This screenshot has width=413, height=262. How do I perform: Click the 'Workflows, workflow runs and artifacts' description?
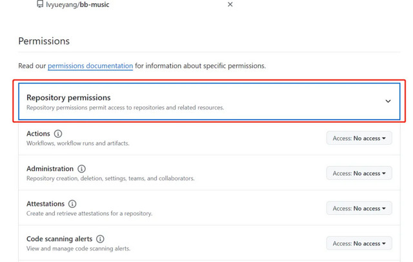pos(77,144)
